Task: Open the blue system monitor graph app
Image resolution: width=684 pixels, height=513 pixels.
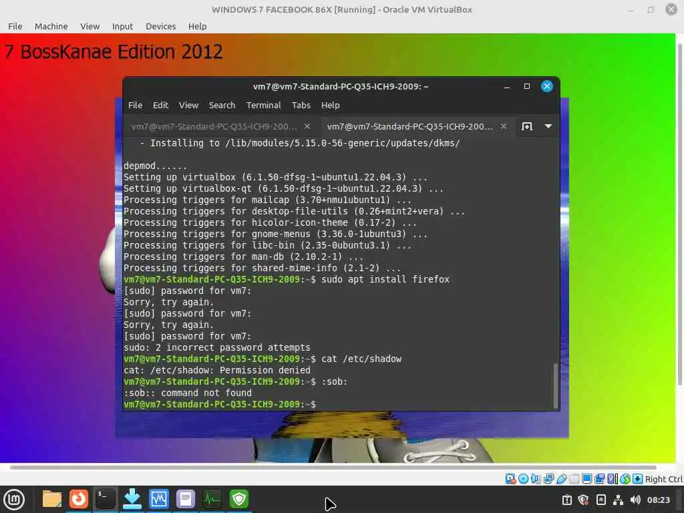Action: (x=158, y=499)
